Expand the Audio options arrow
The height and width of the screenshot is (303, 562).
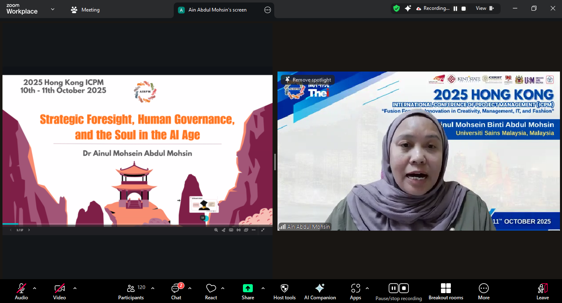click(x=35, y=288)
